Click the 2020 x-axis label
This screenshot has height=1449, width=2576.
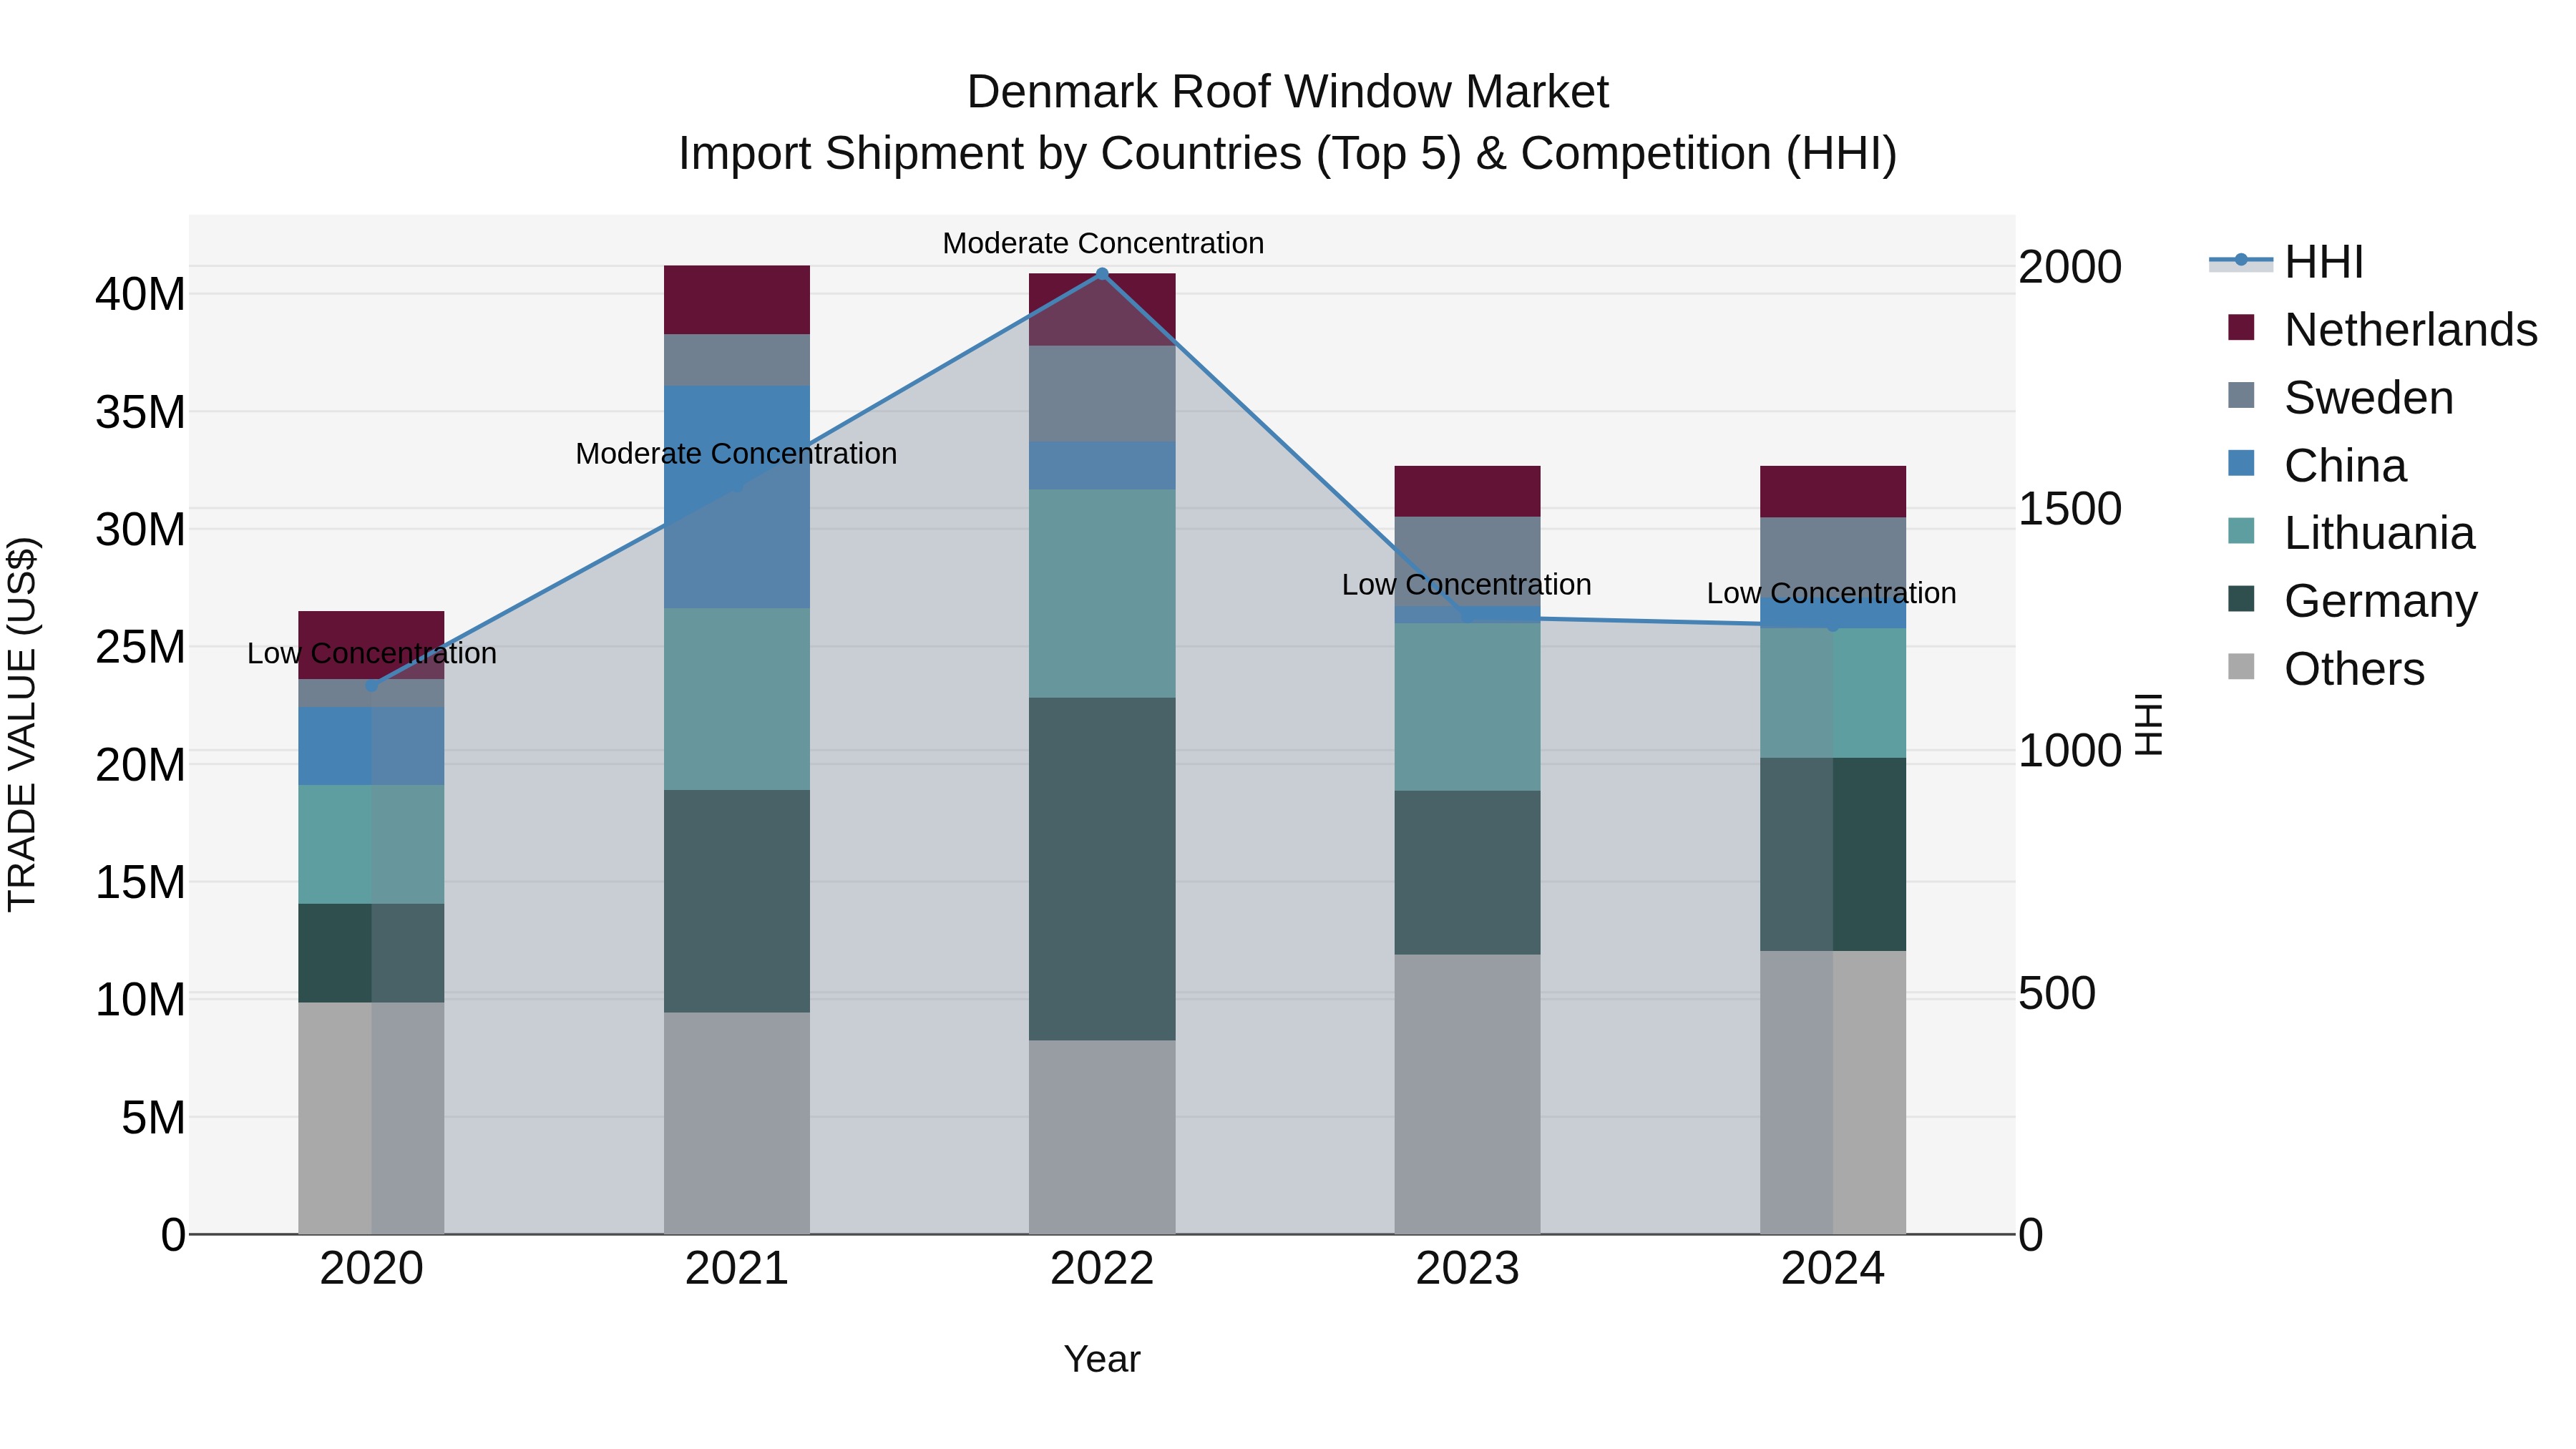(371, 1269)
